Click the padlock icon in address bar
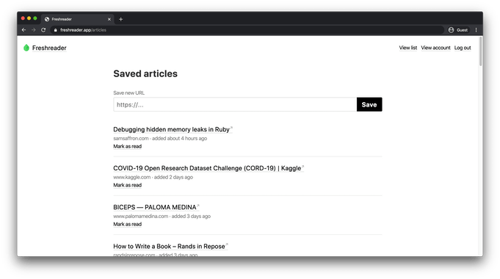 click(56, 30)
